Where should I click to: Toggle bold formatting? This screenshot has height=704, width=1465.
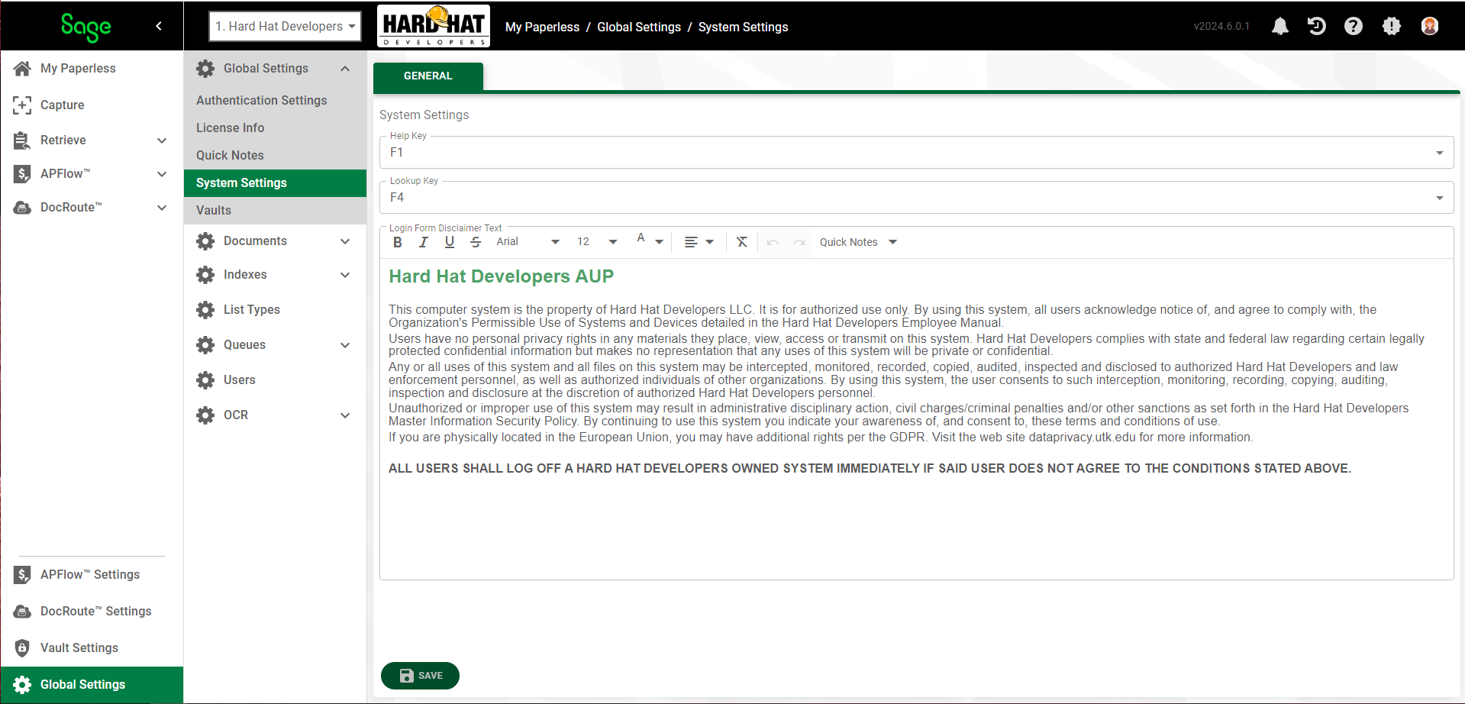pyautogui.click(x=397, y=242)
